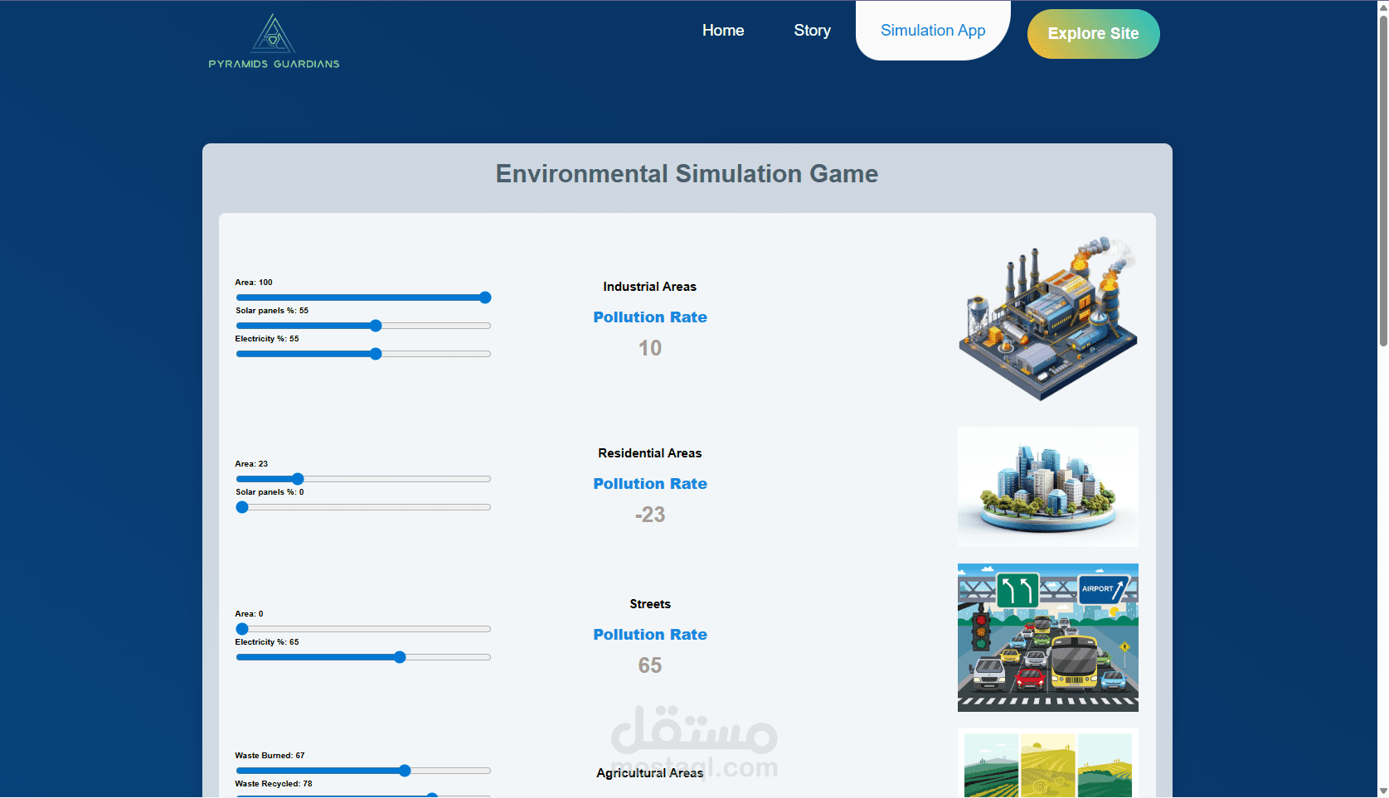Adjust the Streets Area slider
This screenshot has height=798, width=1389.
pyautogui.click(x=363, y=629)
